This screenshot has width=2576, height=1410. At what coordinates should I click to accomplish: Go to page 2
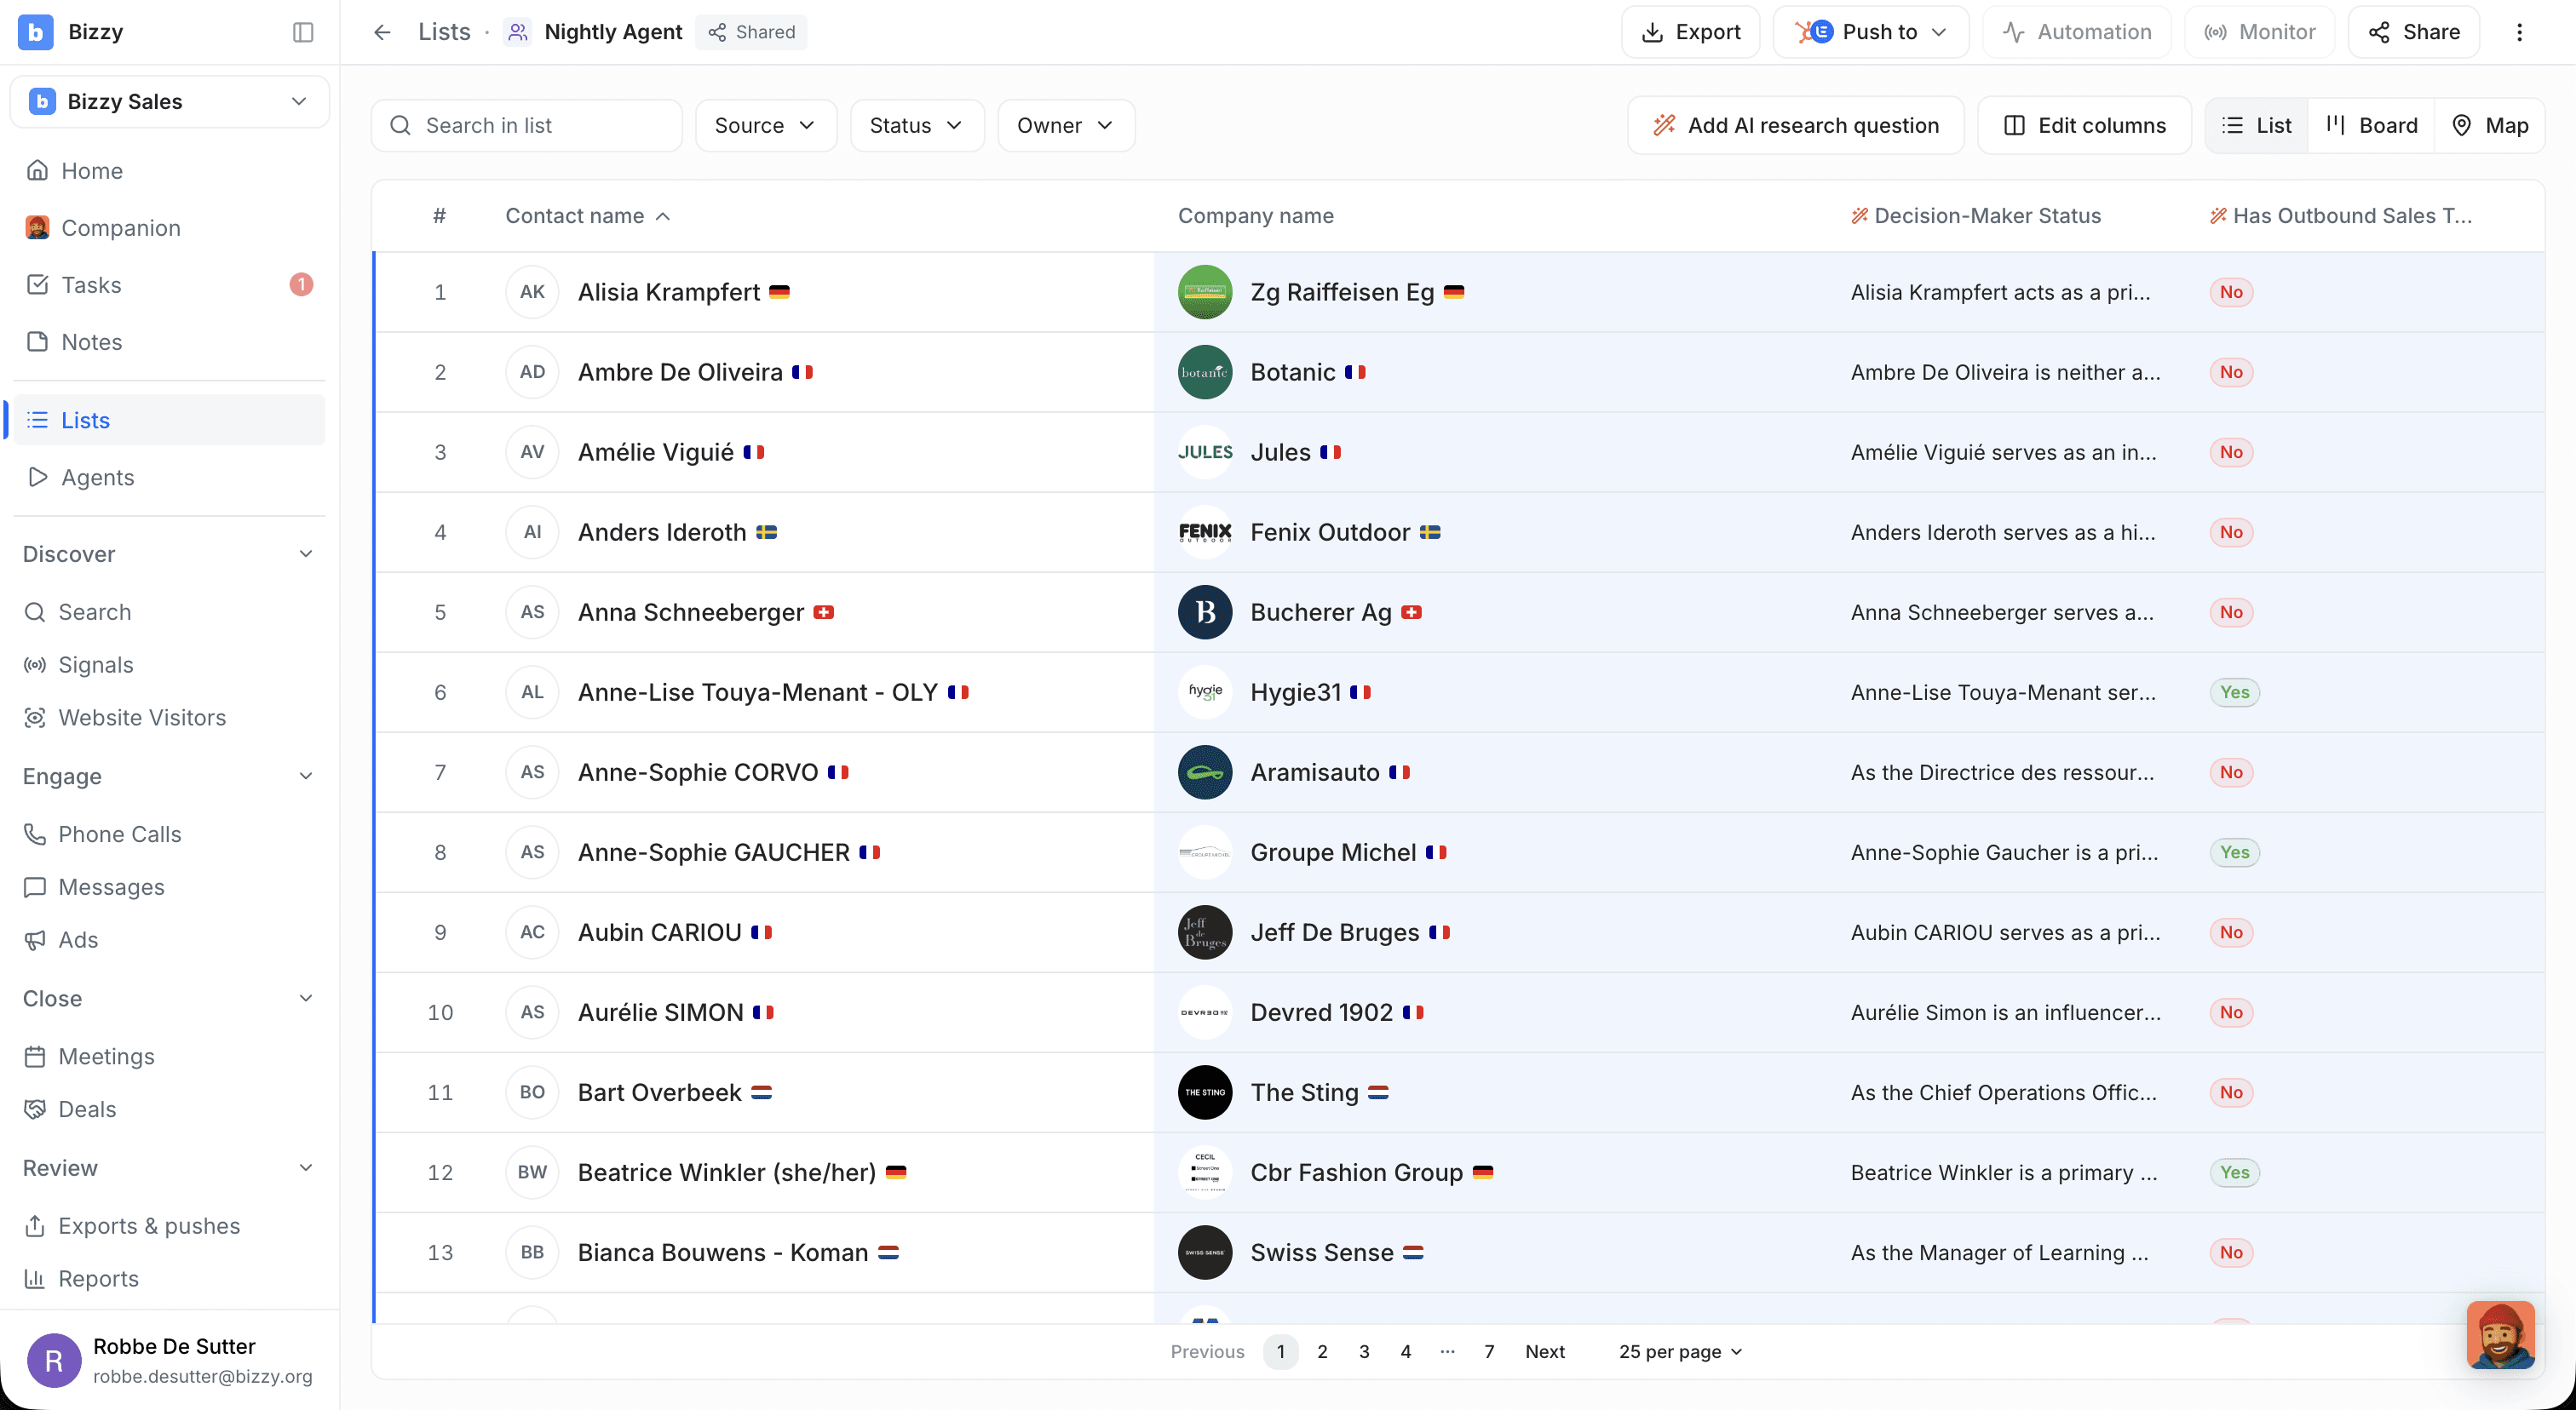point(1322,1351)
